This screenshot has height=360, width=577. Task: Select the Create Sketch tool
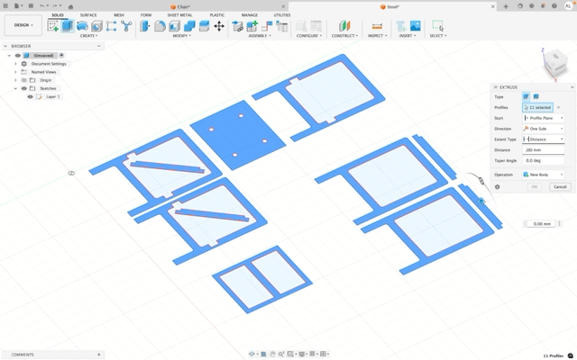pos(53,26)
